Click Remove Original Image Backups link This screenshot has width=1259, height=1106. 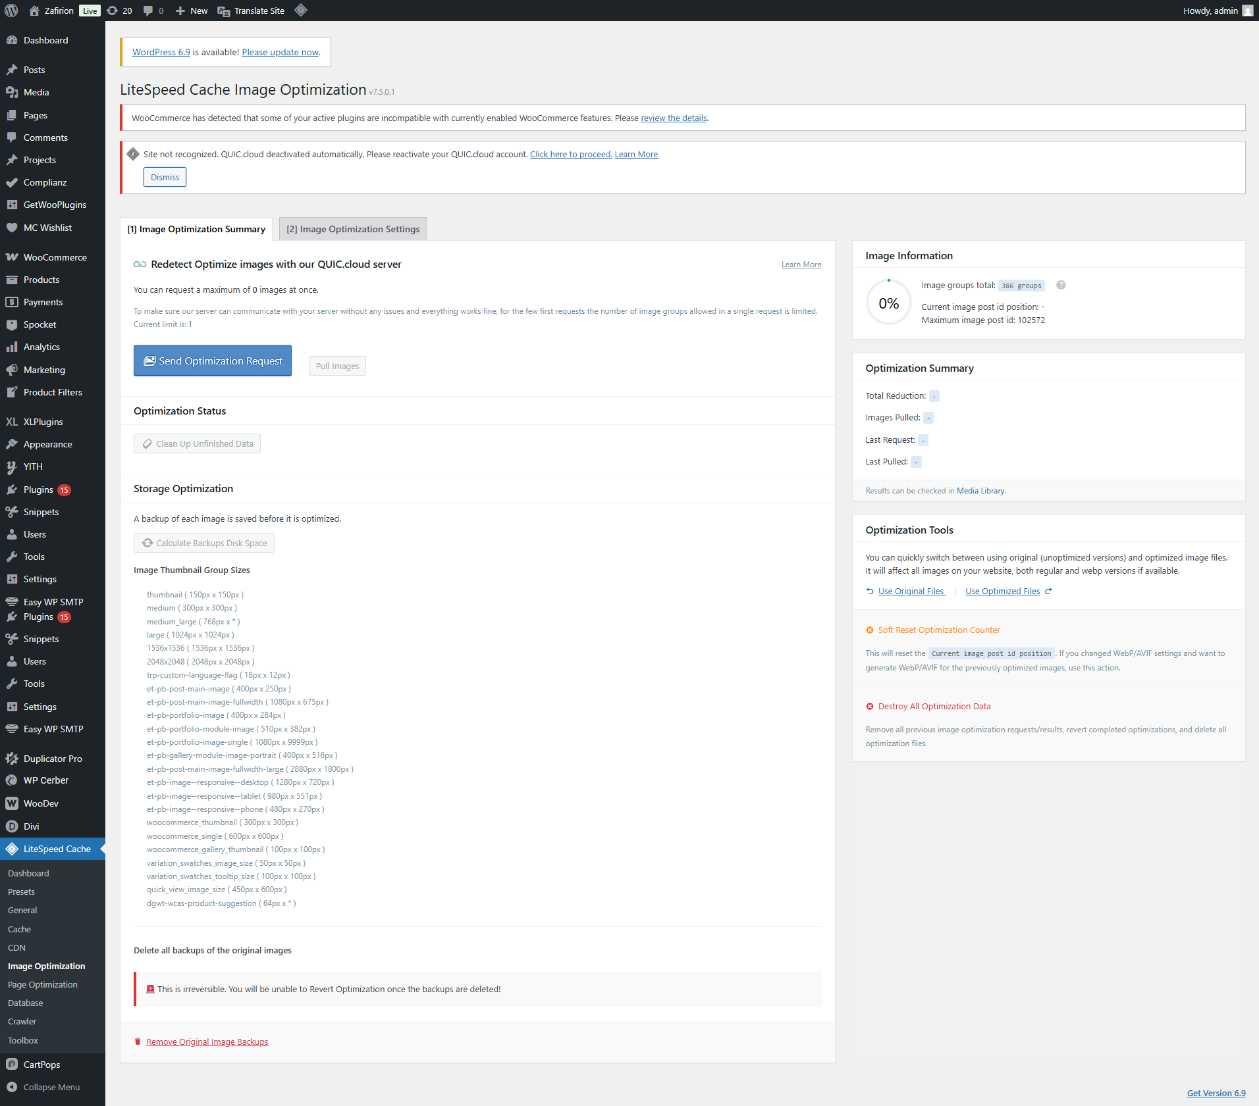pyautogui.click(x=207, y=1042)
